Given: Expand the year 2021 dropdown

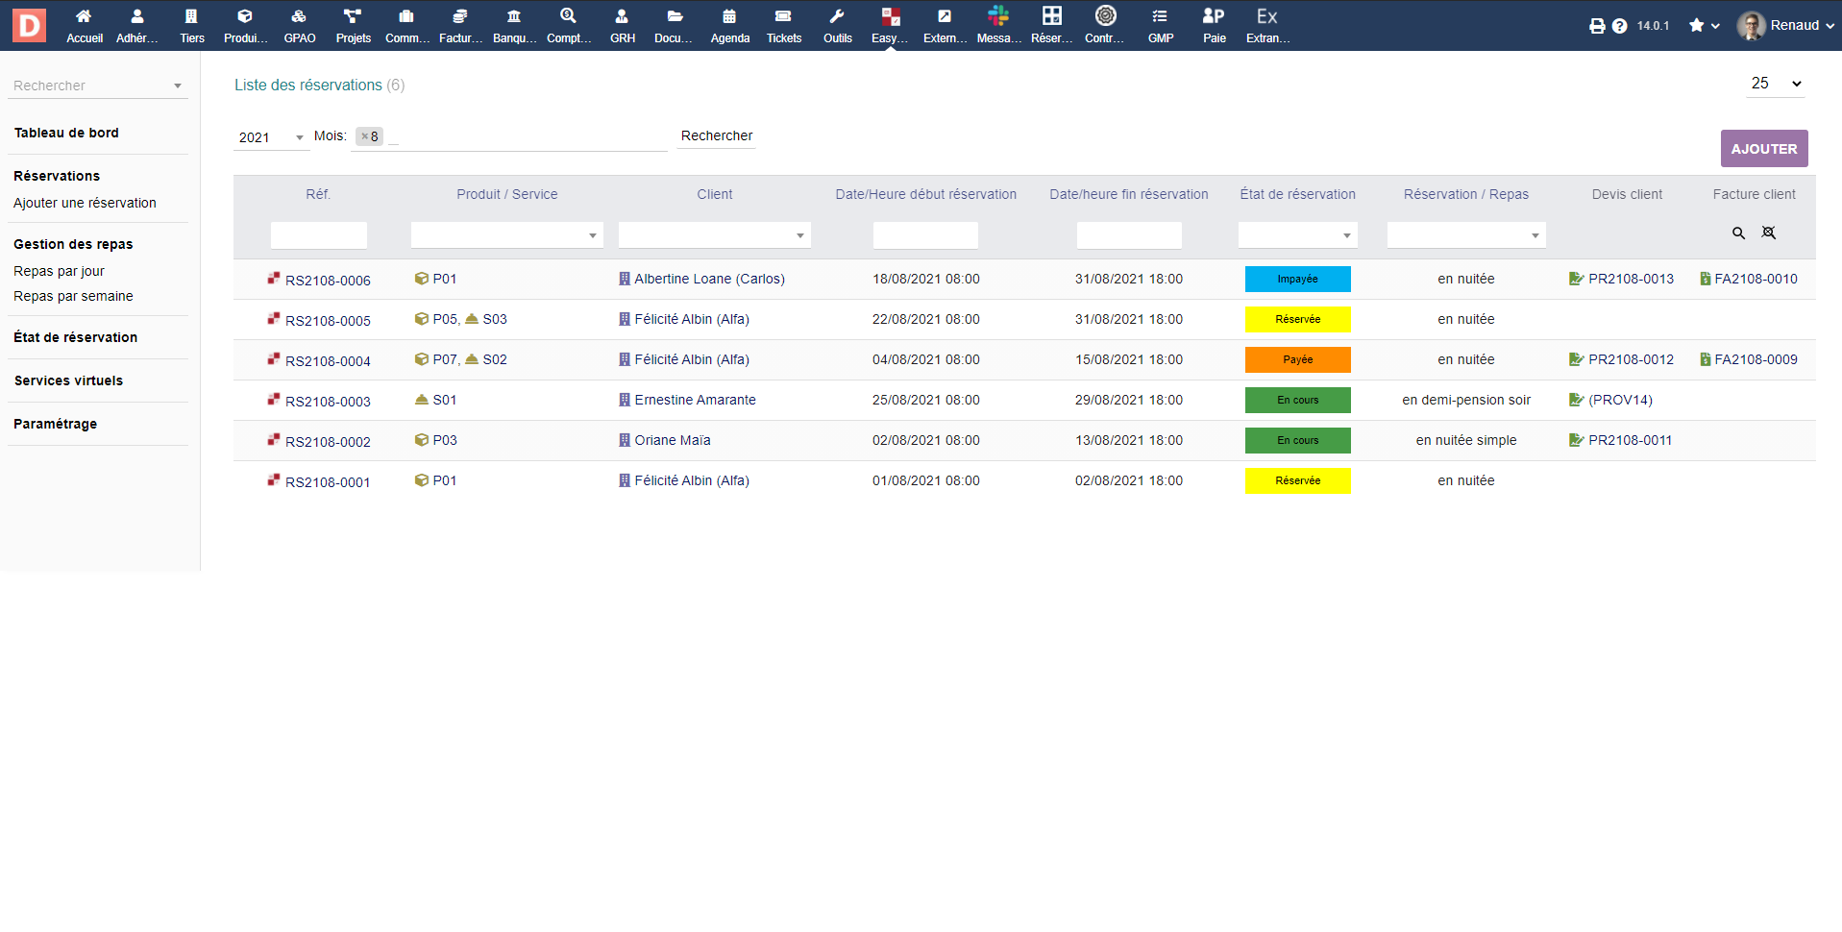Looking at the screenshot, I should (x=271, y=137).
